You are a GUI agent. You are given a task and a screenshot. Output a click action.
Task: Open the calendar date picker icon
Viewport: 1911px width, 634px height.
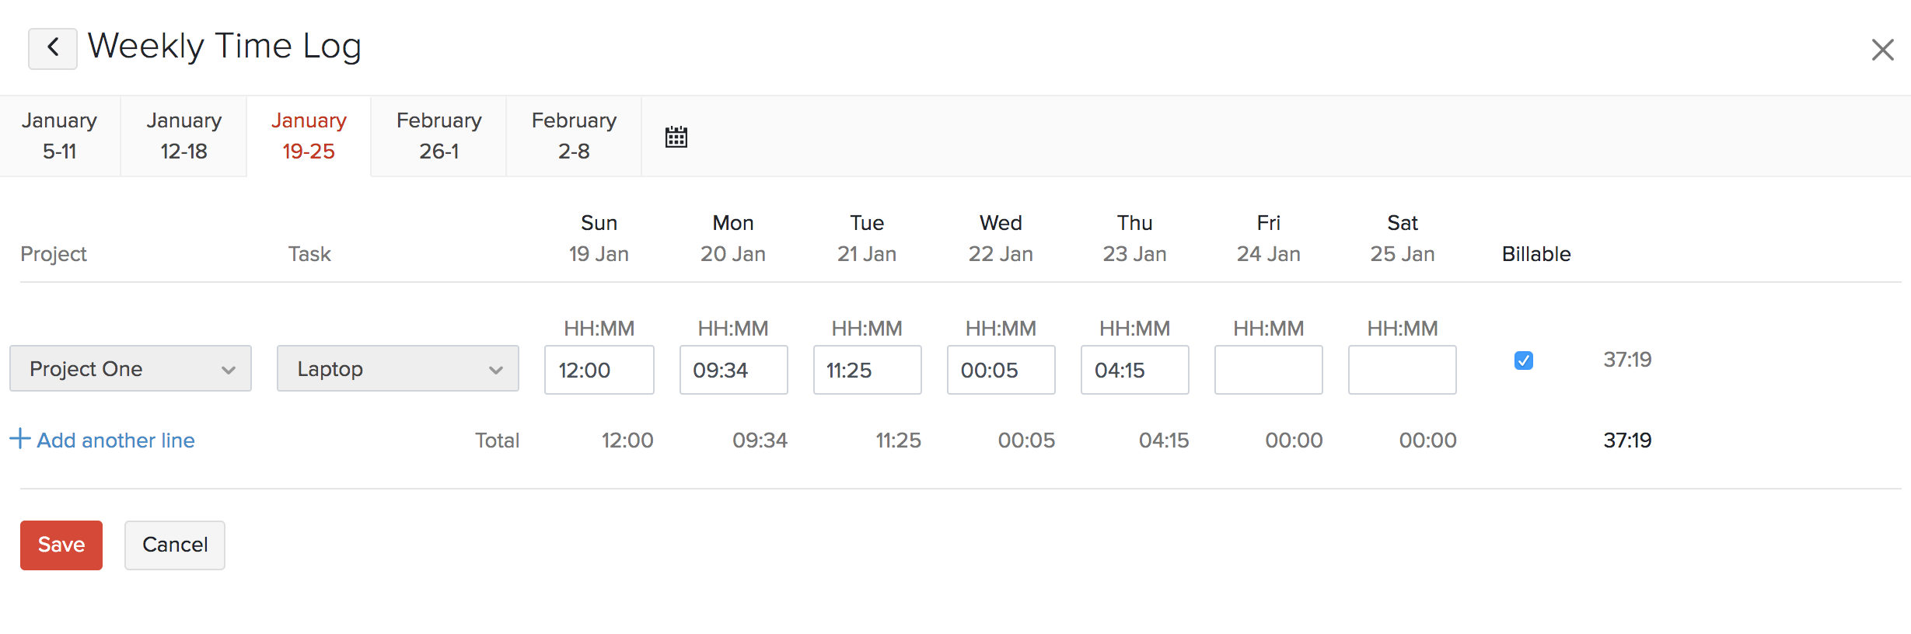[676, 136]
